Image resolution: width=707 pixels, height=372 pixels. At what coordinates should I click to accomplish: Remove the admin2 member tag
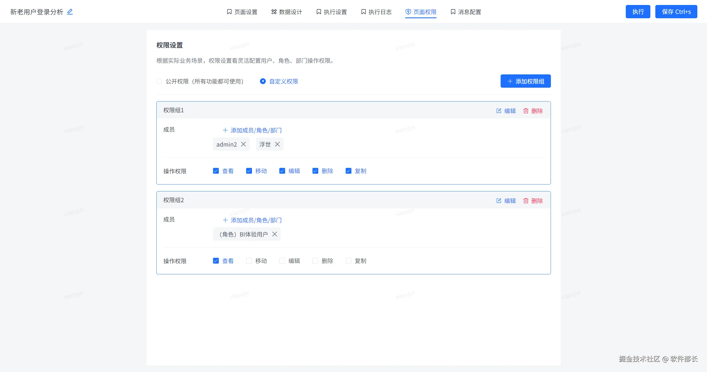[243, 144]
